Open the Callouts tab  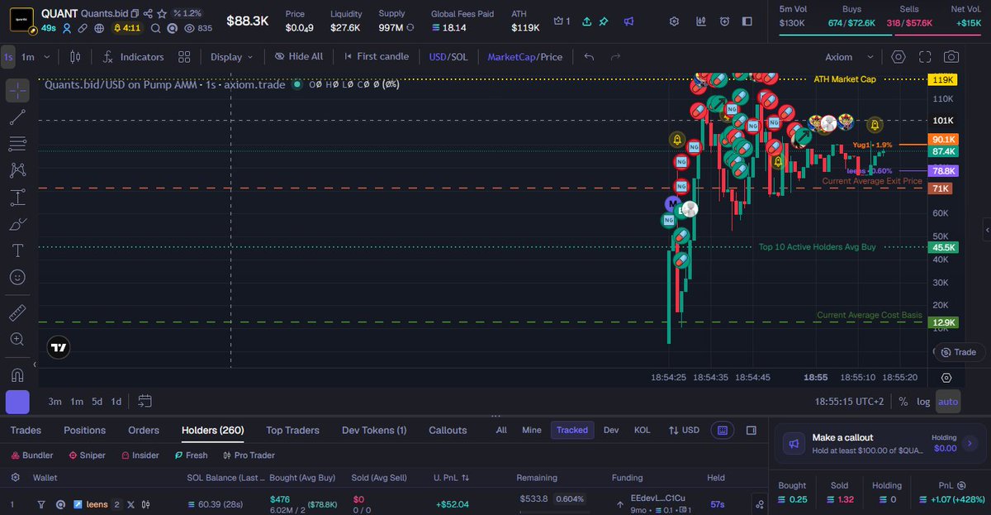(x=448, y=430)
